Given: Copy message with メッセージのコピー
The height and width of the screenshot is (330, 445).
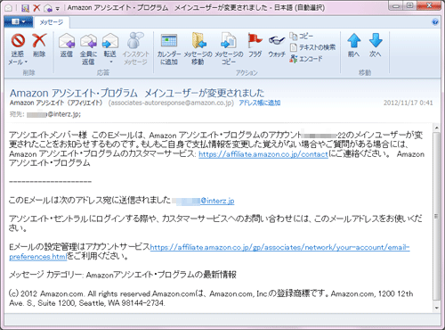Looking at the screenshot, I should coord(229,49).
